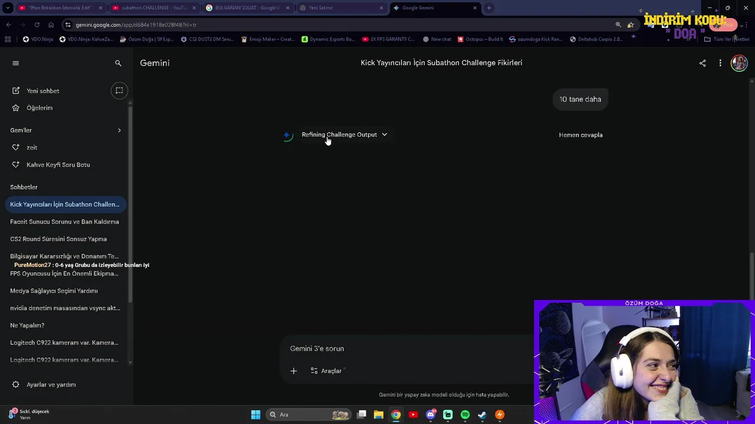Screen dimensions: 755x424
Task: Click the weather widget Sıcak düşecek
Action: [x=28, y=414]
